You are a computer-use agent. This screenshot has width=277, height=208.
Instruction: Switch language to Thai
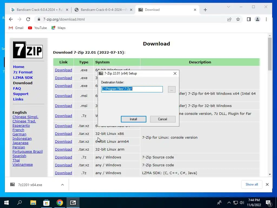coord(16,160)
